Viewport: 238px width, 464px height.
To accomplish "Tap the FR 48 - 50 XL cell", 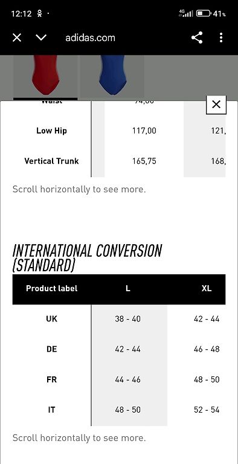I will 207,379.
